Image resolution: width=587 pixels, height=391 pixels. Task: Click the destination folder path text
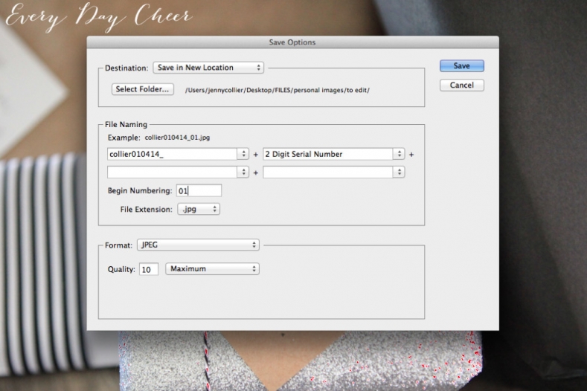click(x=277, y=90)
